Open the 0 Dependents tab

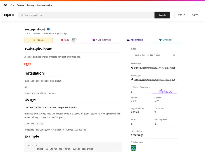tap(135, 40)
